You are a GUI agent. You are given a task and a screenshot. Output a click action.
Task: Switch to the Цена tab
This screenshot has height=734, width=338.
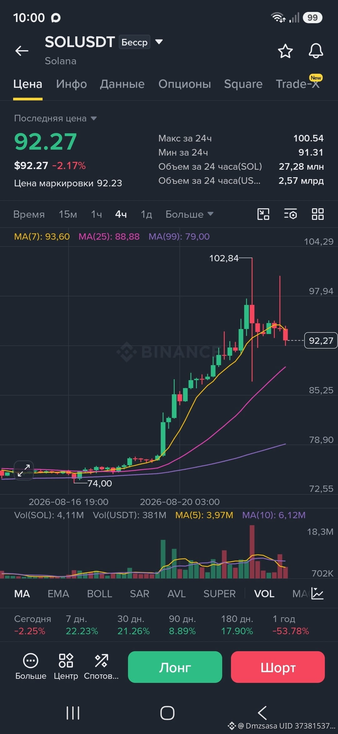click(x=28, y=84)
